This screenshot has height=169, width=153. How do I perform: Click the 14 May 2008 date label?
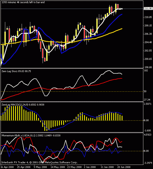58,167
